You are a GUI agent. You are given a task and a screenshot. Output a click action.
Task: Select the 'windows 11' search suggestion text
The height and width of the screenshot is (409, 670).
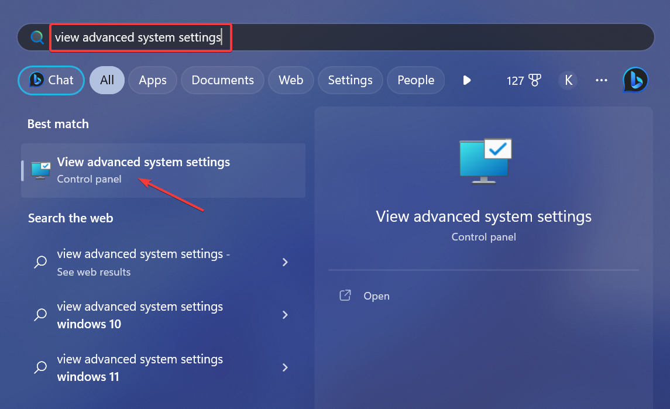point(140,367)
